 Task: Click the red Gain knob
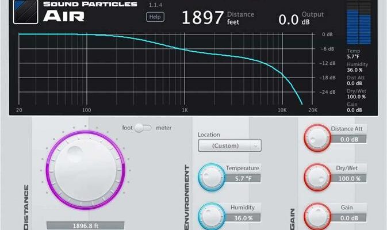coord(317,216)
